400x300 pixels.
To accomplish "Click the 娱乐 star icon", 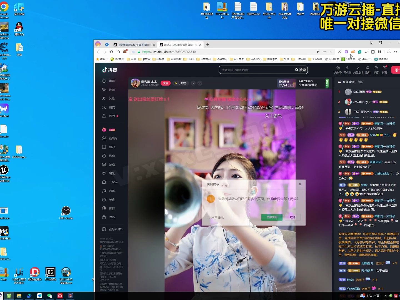I will (x=104, y=173).
